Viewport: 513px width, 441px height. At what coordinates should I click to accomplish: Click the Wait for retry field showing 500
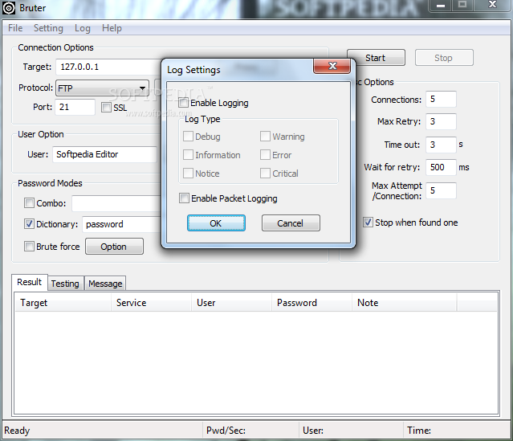tap(441, 167)
